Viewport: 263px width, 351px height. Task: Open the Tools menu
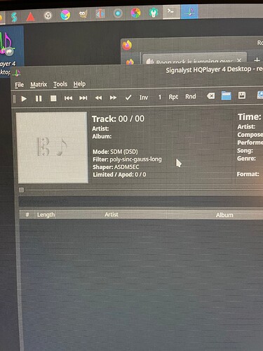click(60, 84)
